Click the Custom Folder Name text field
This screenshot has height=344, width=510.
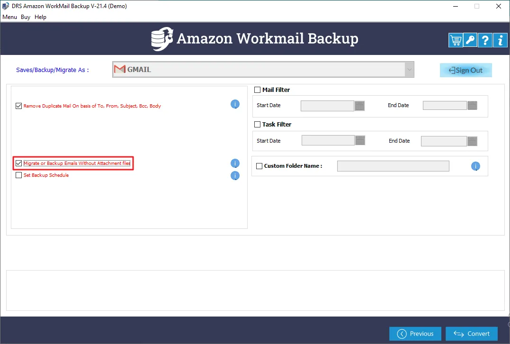pyautogui.click(x=393, y=166)
